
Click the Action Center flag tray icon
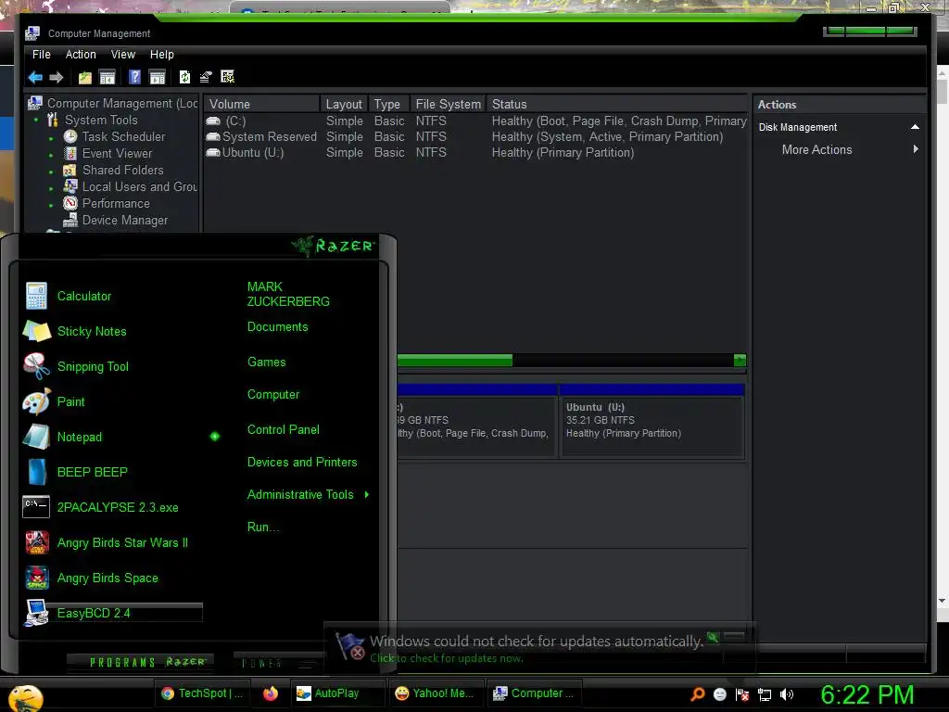click(742, 694)
